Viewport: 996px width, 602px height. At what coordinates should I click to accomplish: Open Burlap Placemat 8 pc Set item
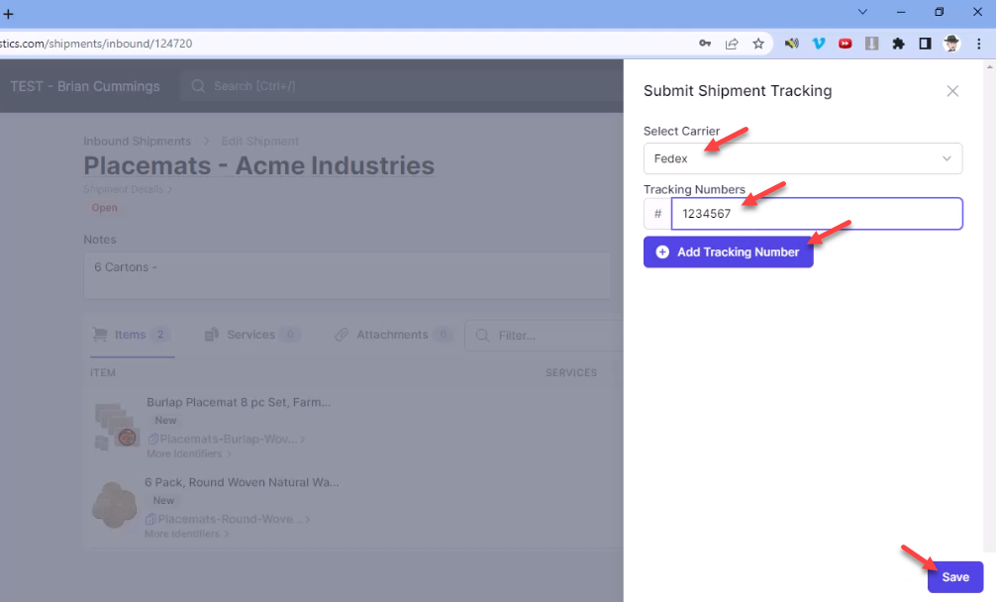click(239, 402)
